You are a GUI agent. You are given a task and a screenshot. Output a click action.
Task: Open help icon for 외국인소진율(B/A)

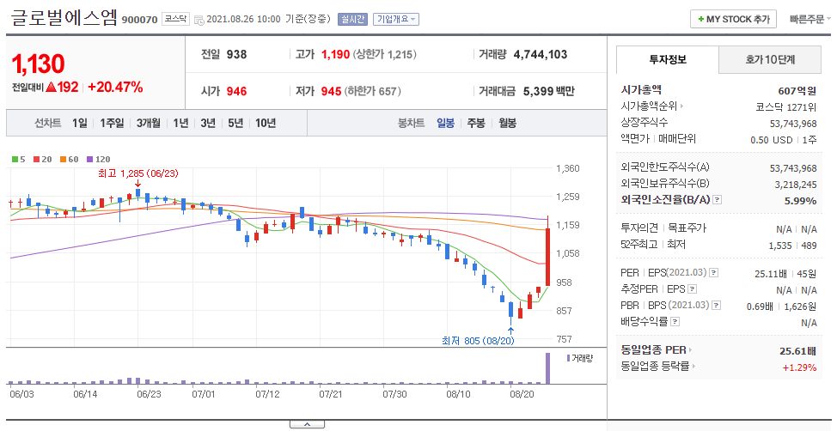[717, 199]
